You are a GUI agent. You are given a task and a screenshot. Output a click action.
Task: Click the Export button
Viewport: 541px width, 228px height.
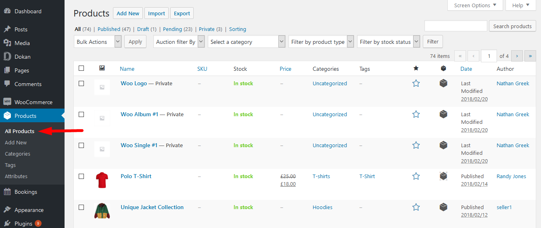point(182,13)
